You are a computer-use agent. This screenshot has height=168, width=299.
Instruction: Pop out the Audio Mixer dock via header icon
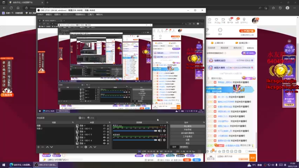click(167, 122)
